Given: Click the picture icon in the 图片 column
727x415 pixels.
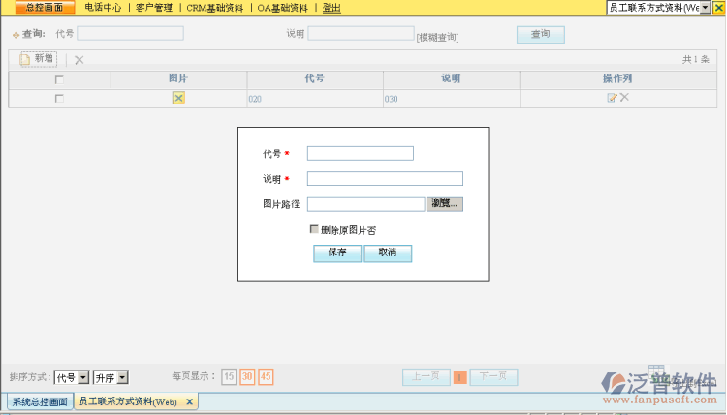Looking at the screenshot, I should click(x=178, y=98).
